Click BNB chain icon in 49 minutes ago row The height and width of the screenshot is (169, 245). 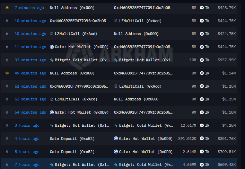7,73
